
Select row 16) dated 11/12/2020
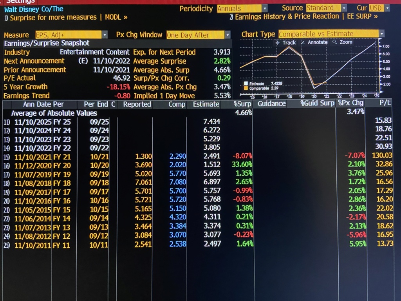(x=198, y=165)
